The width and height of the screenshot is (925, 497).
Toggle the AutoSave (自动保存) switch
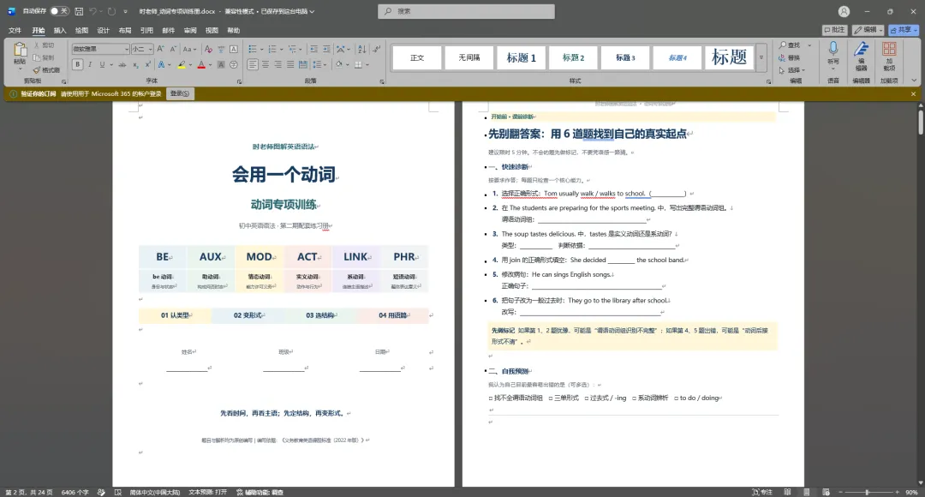tap(59, 11)
